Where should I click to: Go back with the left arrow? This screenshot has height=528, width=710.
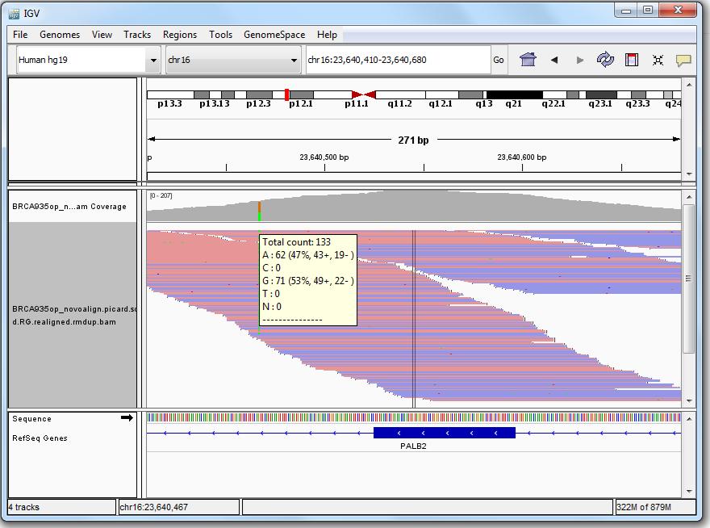coord(553,60)
